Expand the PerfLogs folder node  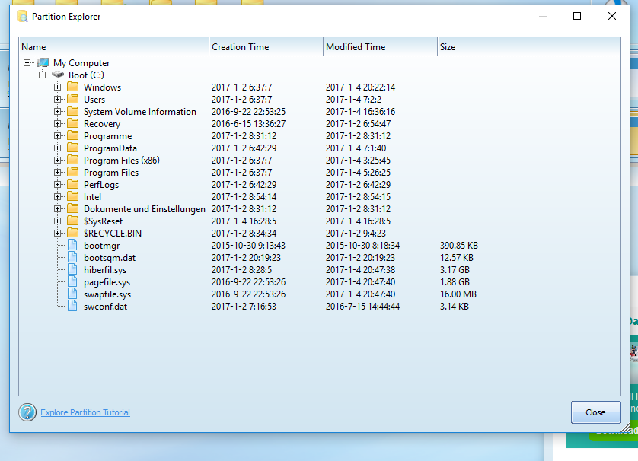point(57,185)
